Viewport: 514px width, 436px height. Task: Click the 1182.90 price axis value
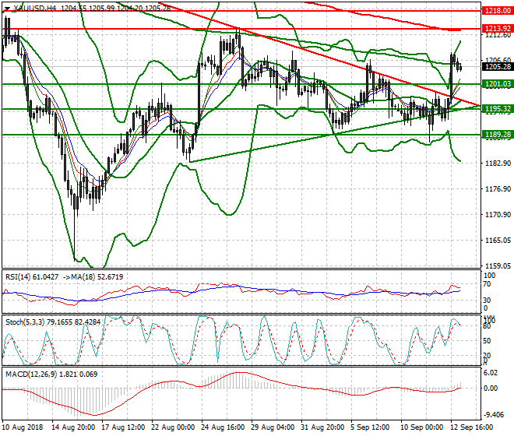point(498,163)
